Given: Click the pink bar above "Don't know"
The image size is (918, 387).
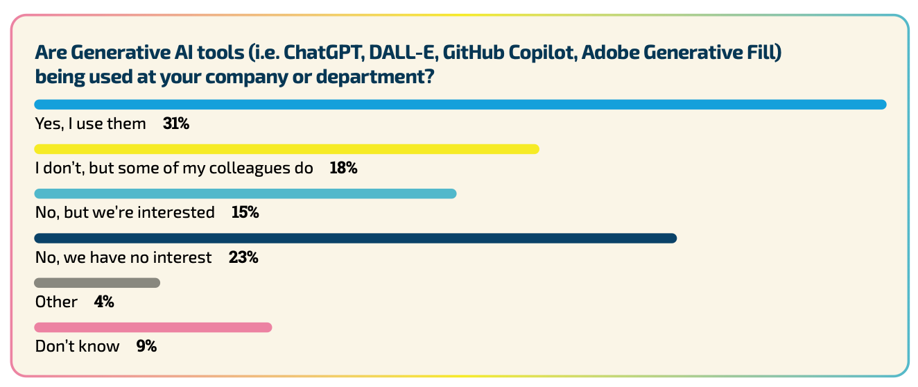Looking at the screenshot, I should (153, 327).
